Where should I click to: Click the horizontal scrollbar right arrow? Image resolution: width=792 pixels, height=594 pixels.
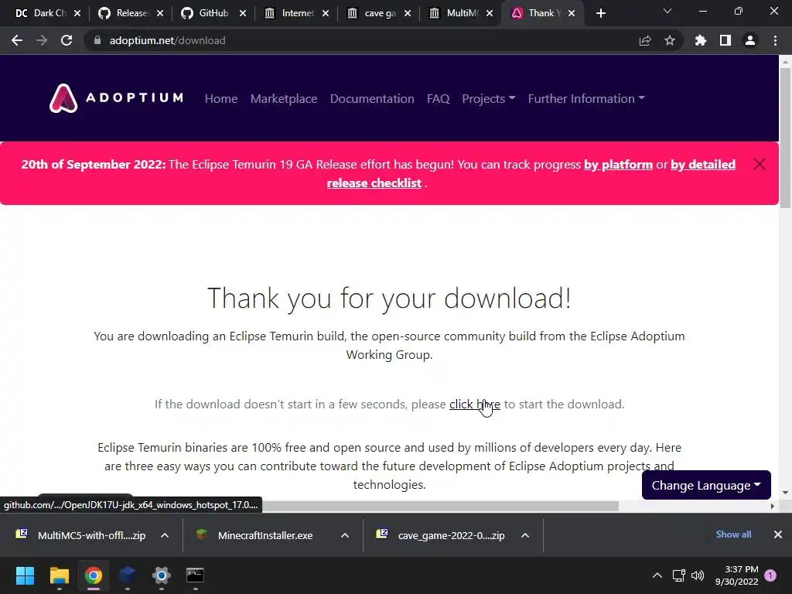(772, 506)
